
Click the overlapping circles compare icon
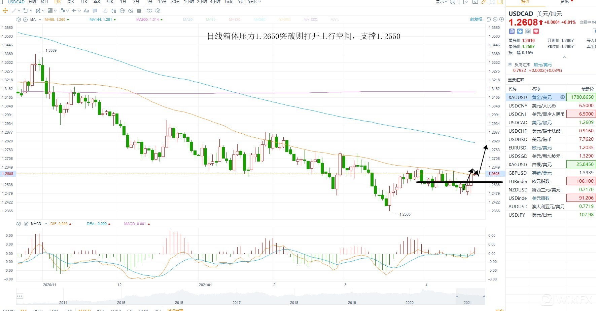[149, 11]
